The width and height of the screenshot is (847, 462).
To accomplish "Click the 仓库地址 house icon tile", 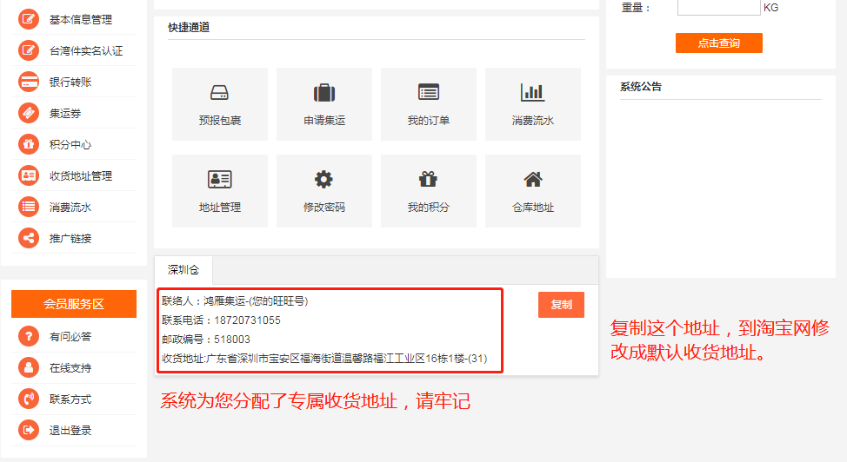I will pyautogui.click(x=532, y=191).
